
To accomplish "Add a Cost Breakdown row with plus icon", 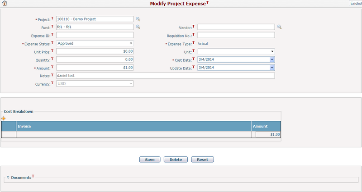I will click(4, 119).
